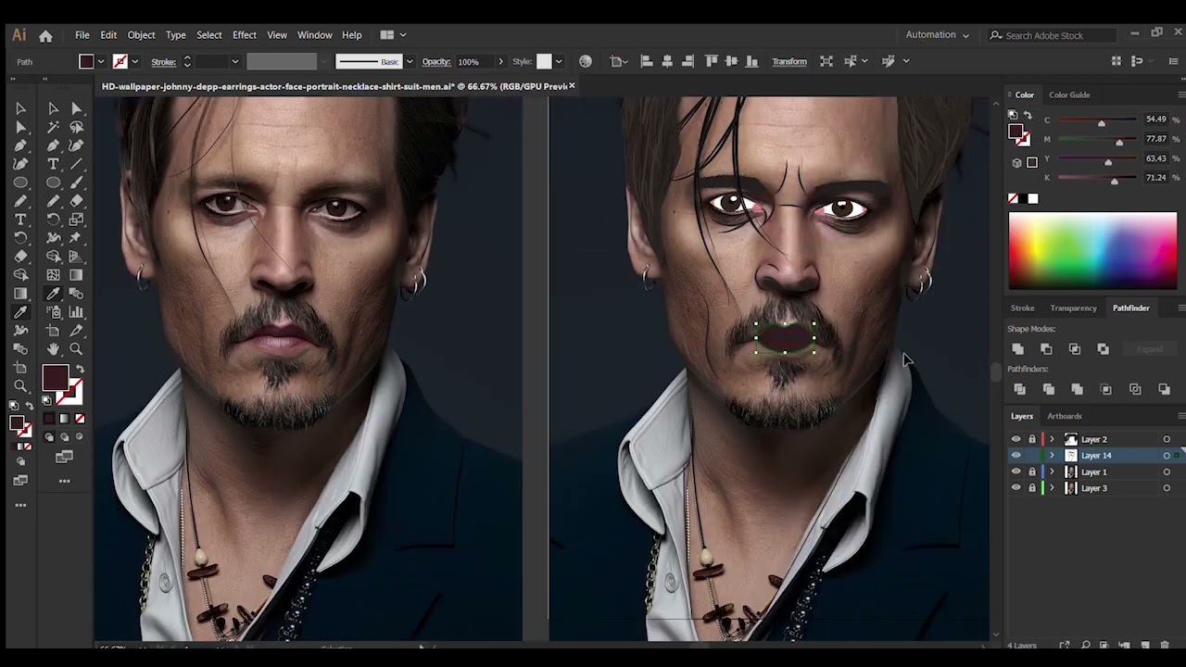
Task: Click the Transform link
Action: (x=789, y=61)
